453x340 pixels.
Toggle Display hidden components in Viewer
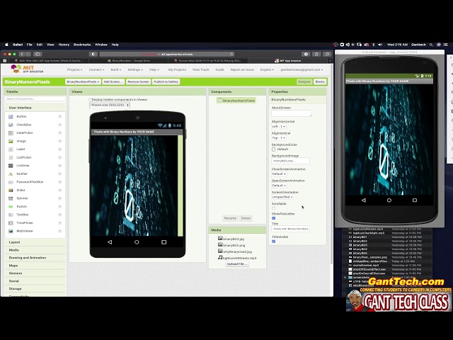(x=90, y=99)
